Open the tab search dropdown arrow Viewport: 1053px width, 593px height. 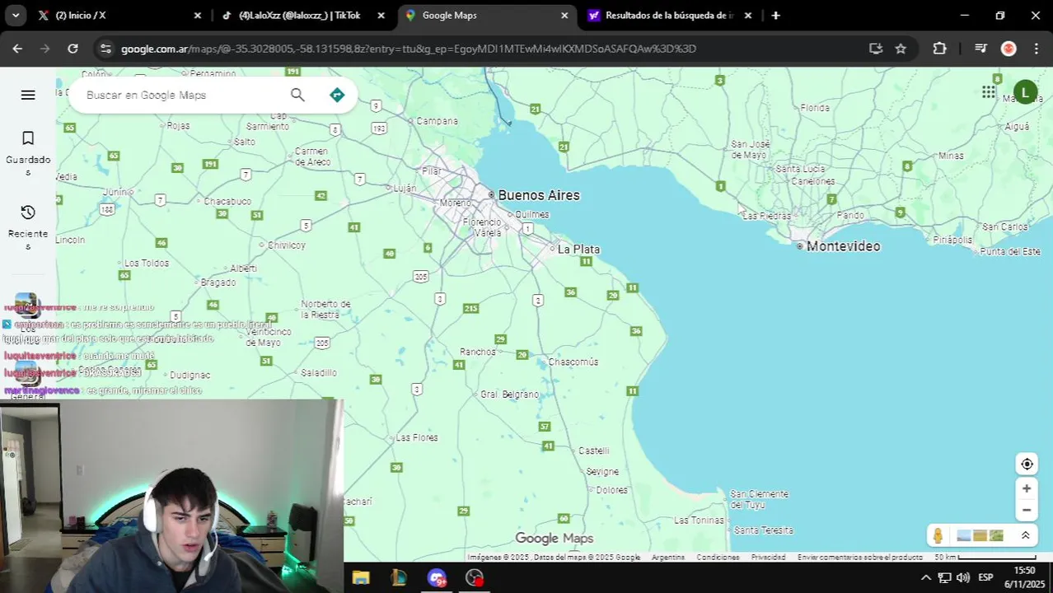click(17, 15)
